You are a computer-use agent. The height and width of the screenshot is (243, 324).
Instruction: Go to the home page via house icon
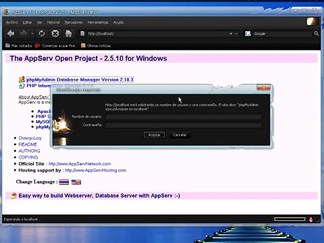point(68,34)
